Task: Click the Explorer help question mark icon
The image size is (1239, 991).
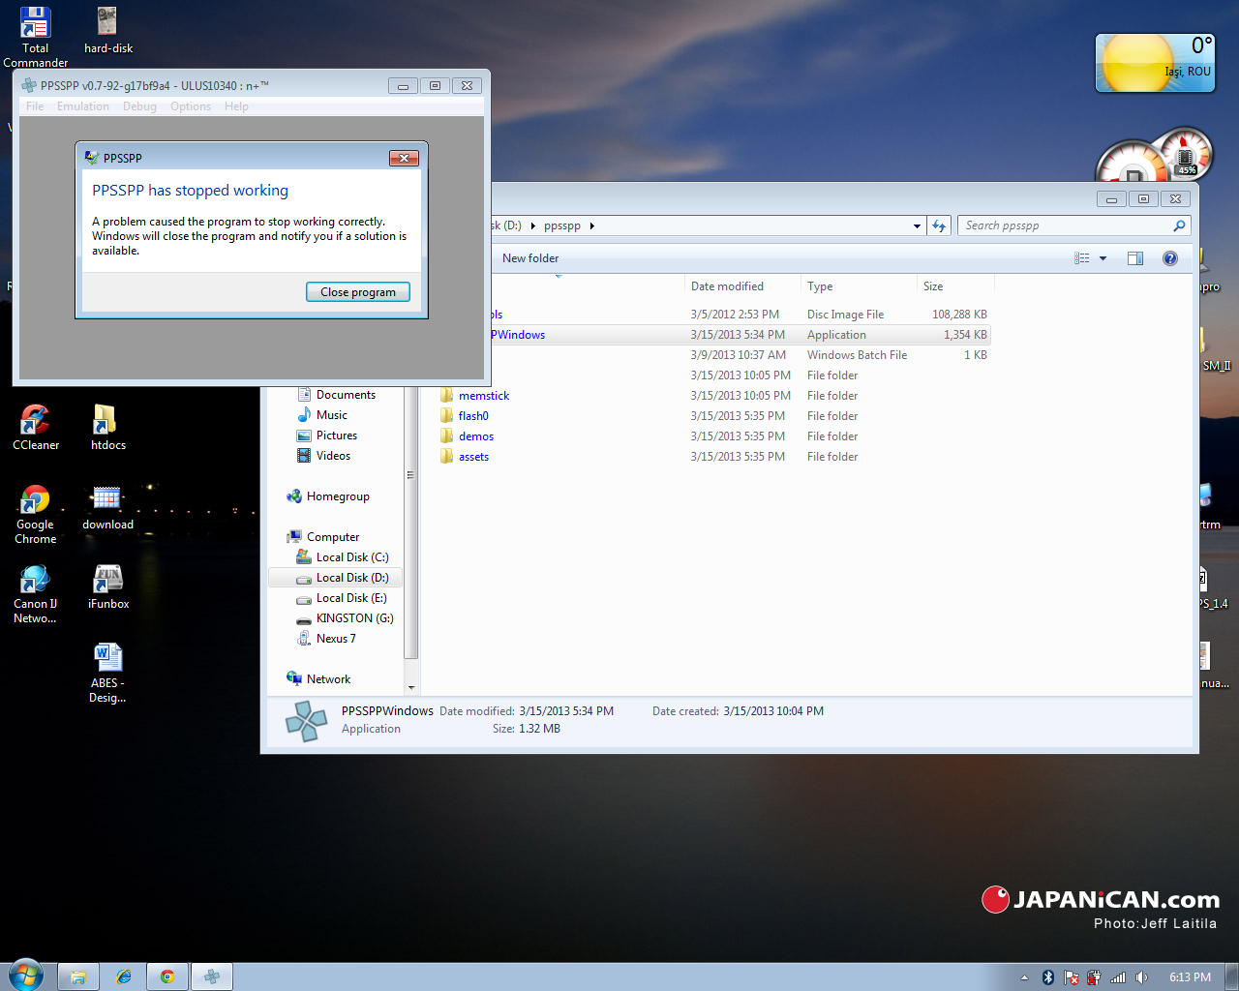Action: [1170, 258]
